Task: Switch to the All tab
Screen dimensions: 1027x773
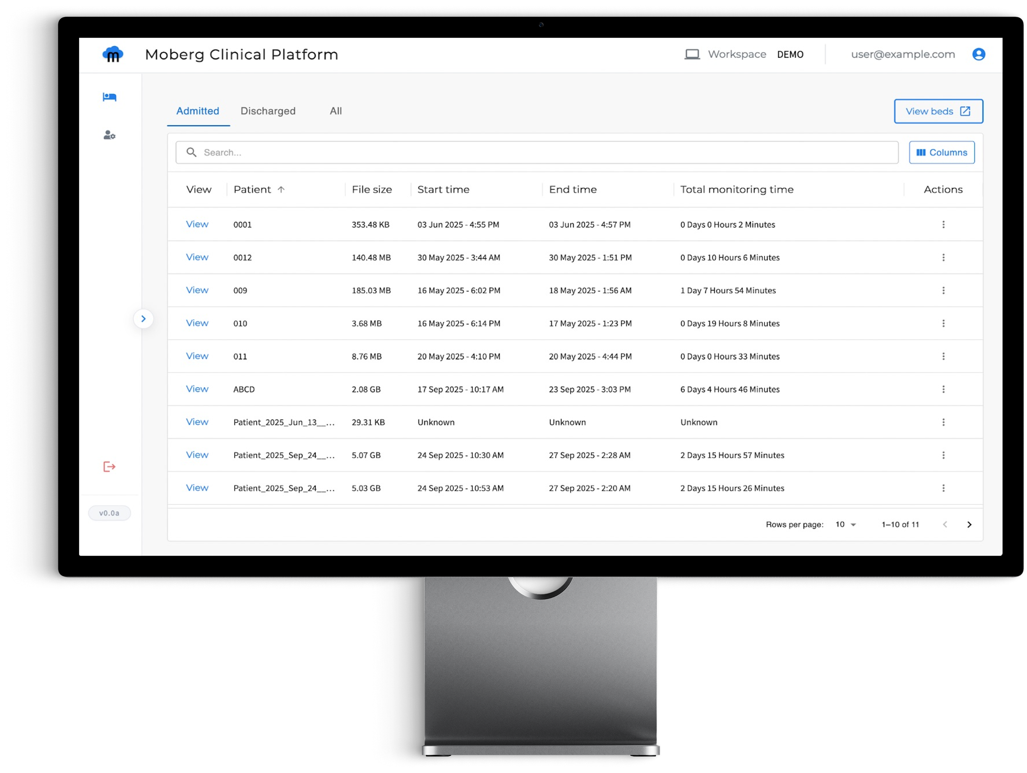Action: [336, 111]
